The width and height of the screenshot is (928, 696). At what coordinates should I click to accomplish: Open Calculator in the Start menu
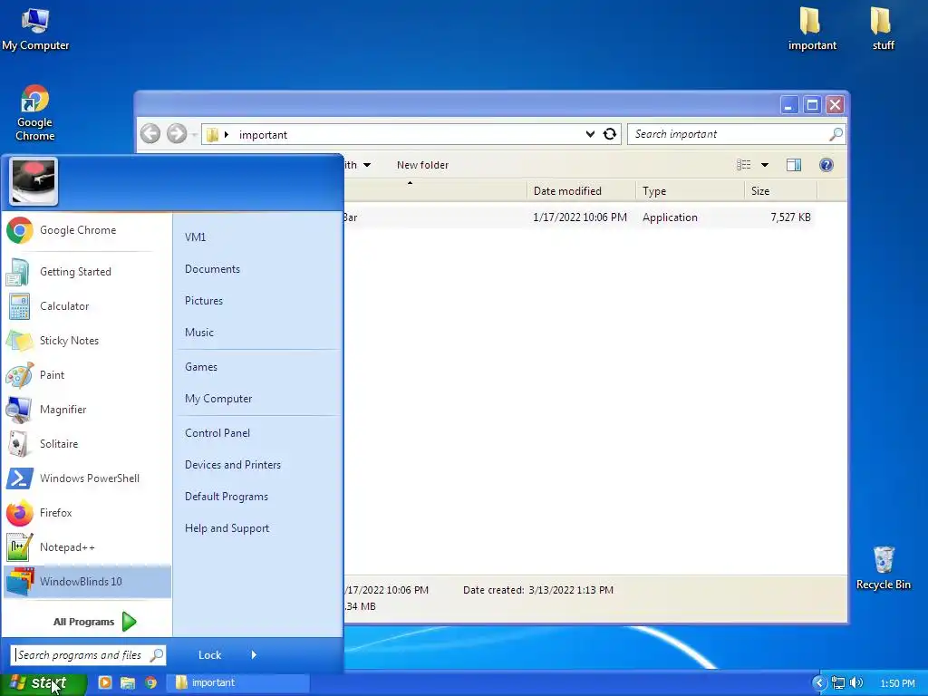[86, 306]
